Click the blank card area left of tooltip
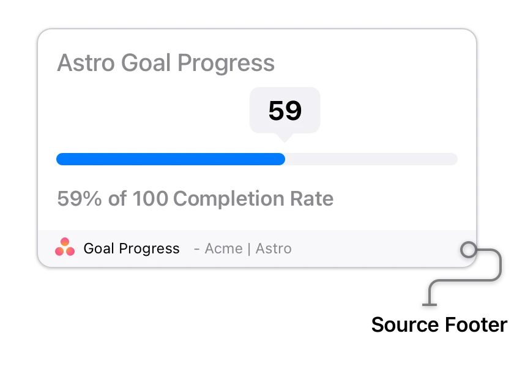Image resolution: width=514 pixels, height=366 pixels. (x=151, y=111)
